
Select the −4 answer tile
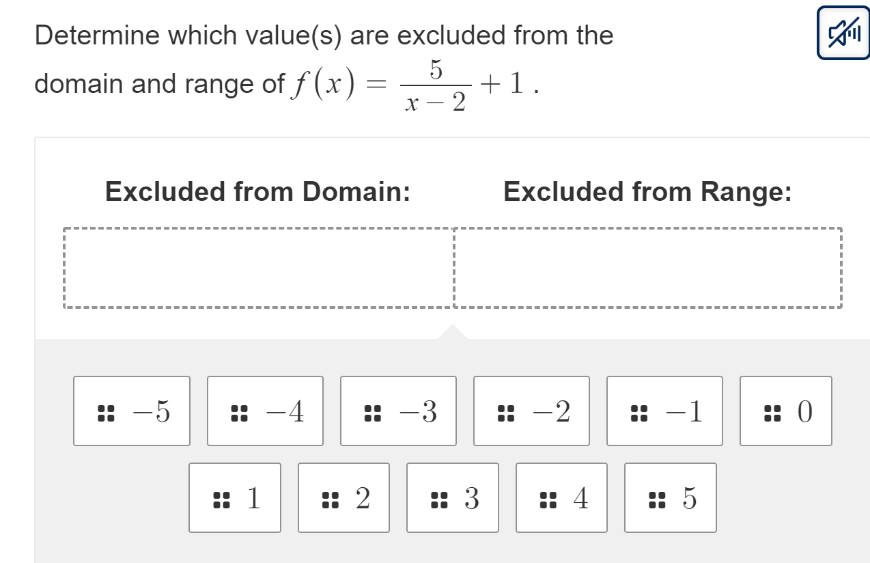[264, 411]
